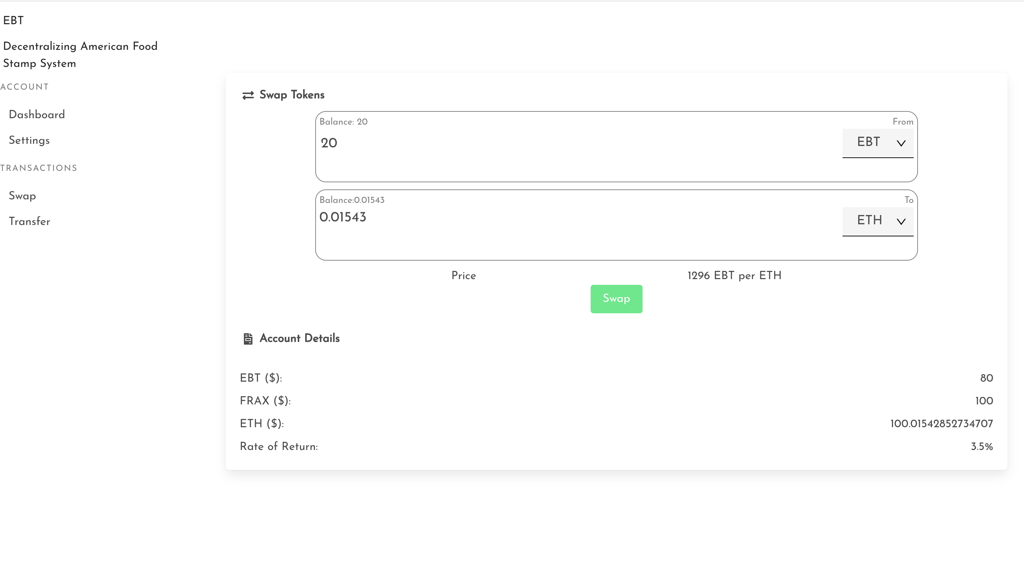1024x586 pixels.
Task: Click the Swap Tokens heading
Action: tap(292, 95)
